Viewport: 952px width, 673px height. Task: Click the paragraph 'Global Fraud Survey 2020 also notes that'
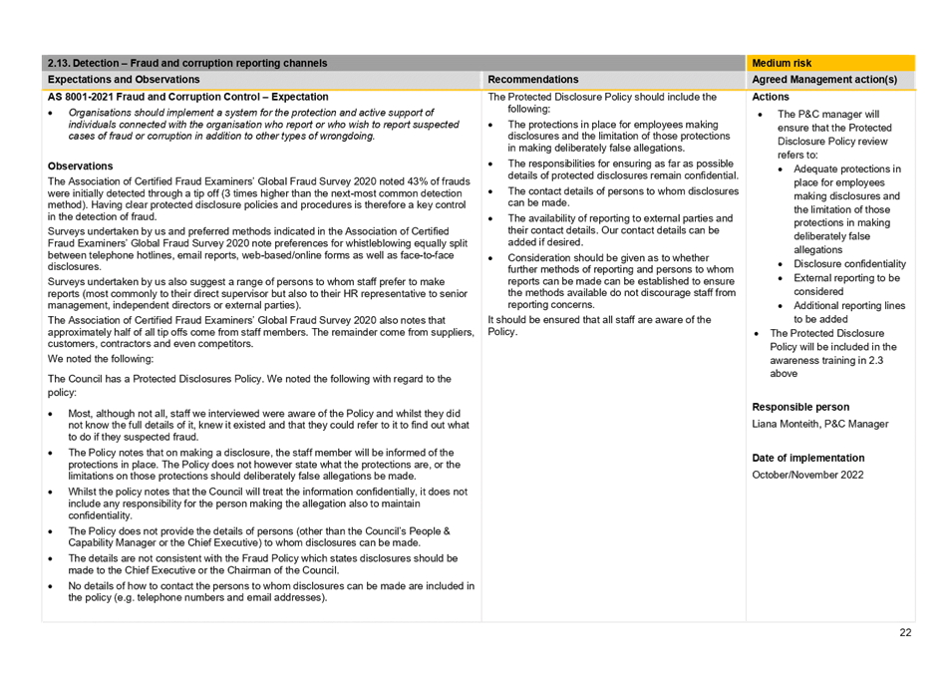[261, 332]
